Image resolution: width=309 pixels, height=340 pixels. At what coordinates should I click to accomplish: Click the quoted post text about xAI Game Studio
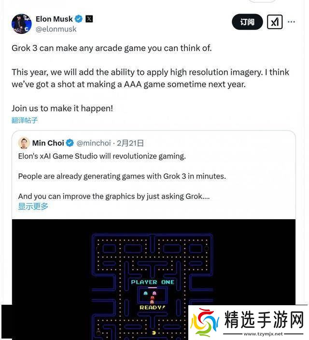(x=102, y=156)
